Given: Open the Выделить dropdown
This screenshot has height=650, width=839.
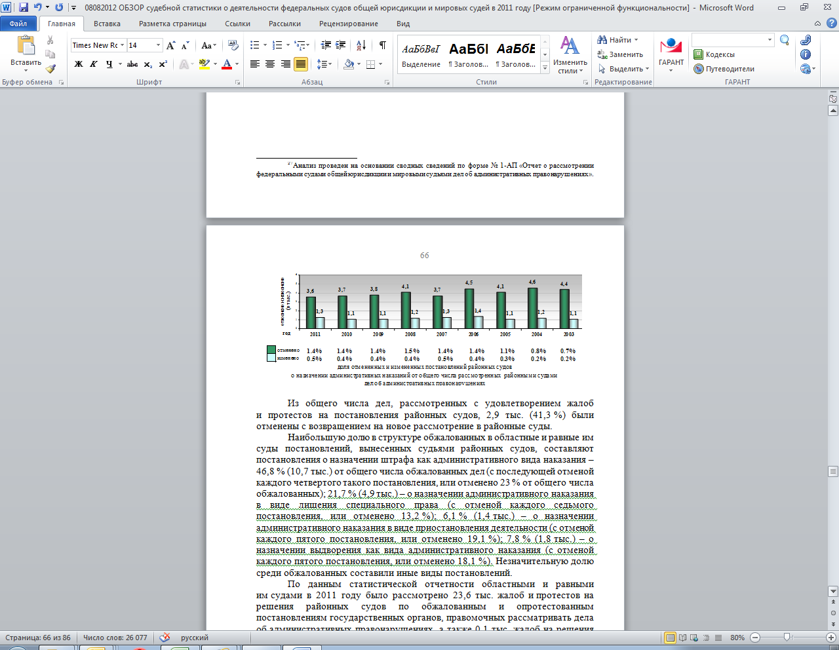Looking at the screenshot, I should coord(623,69).
